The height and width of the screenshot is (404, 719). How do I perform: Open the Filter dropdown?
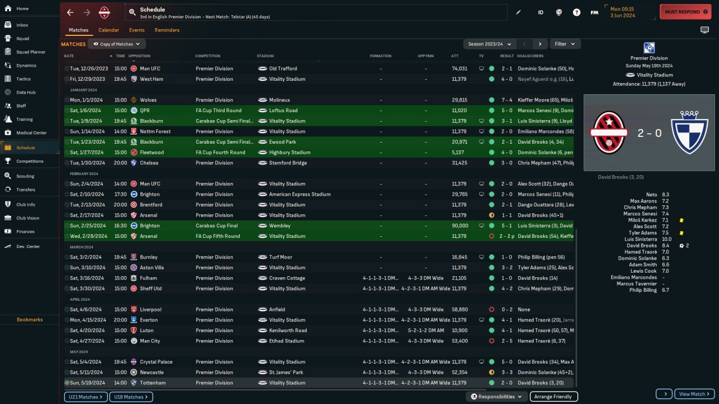point(565,44)
